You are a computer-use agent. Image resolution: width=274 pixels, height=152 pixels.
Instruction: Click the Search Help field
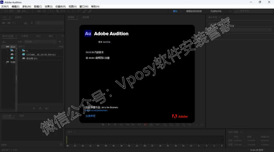pyautogui.click(x=253, y=11)
